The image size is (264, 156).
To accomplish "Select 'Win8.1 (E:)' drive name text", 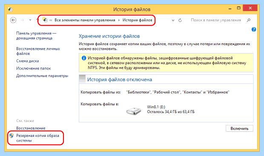I will tap(156, 107).
